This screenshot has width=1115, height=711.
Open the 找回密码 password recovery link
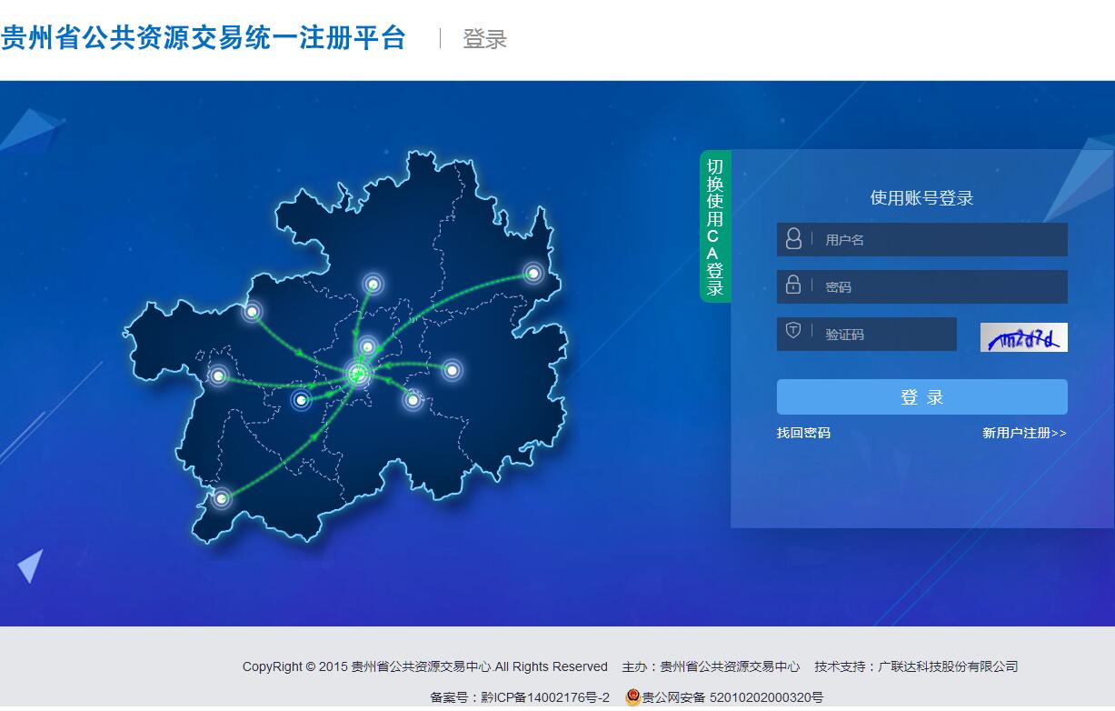(x=803, y=433)
